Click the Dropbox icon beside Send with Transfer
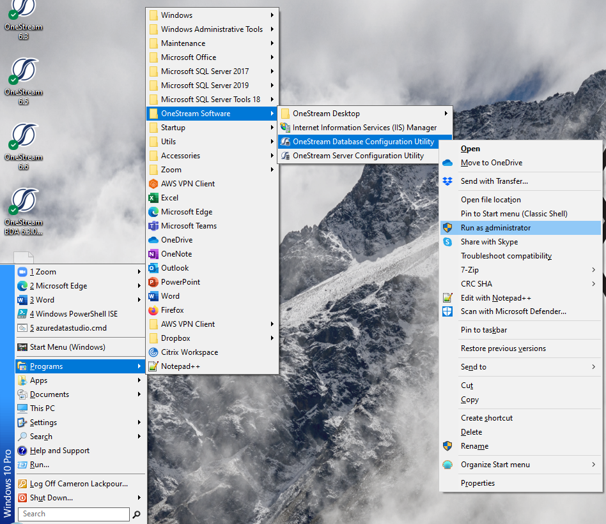This screenshot has width=606, height=524. click(447, 181)
